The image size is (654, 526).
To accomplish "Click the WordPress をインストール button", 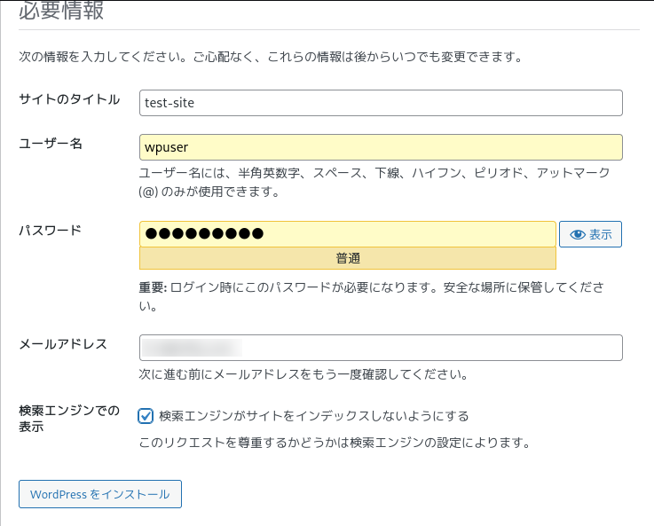I will pos(100,494).
